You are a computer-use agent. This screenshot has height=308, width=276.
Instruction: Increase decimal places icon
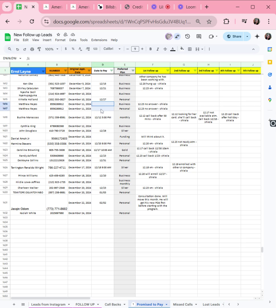(88, 49)
